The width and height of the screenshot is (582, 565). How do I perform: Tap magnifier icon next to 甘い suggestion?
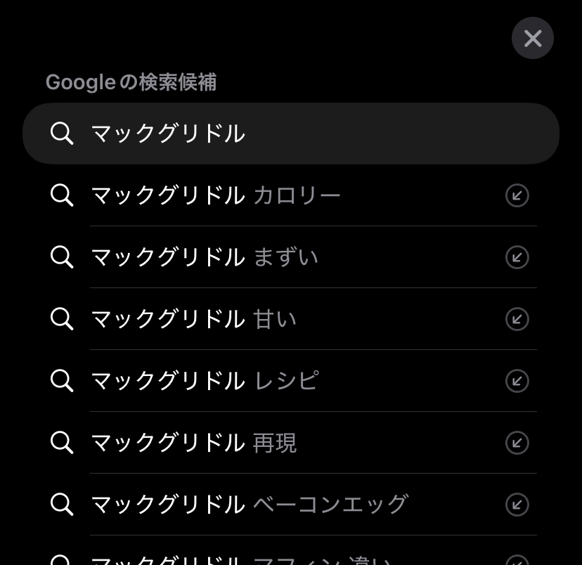tap(62, 319)
